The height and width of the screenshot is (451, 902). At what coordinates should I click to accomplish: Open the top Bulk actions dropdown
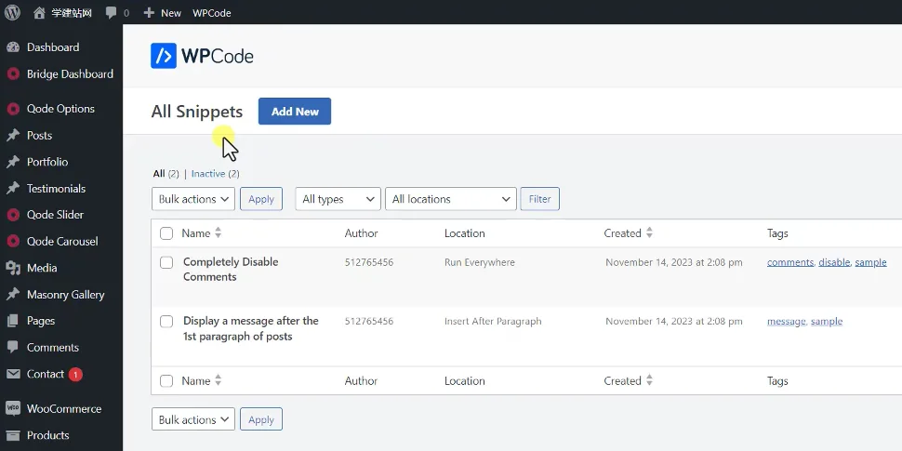(x=193, y=199)
